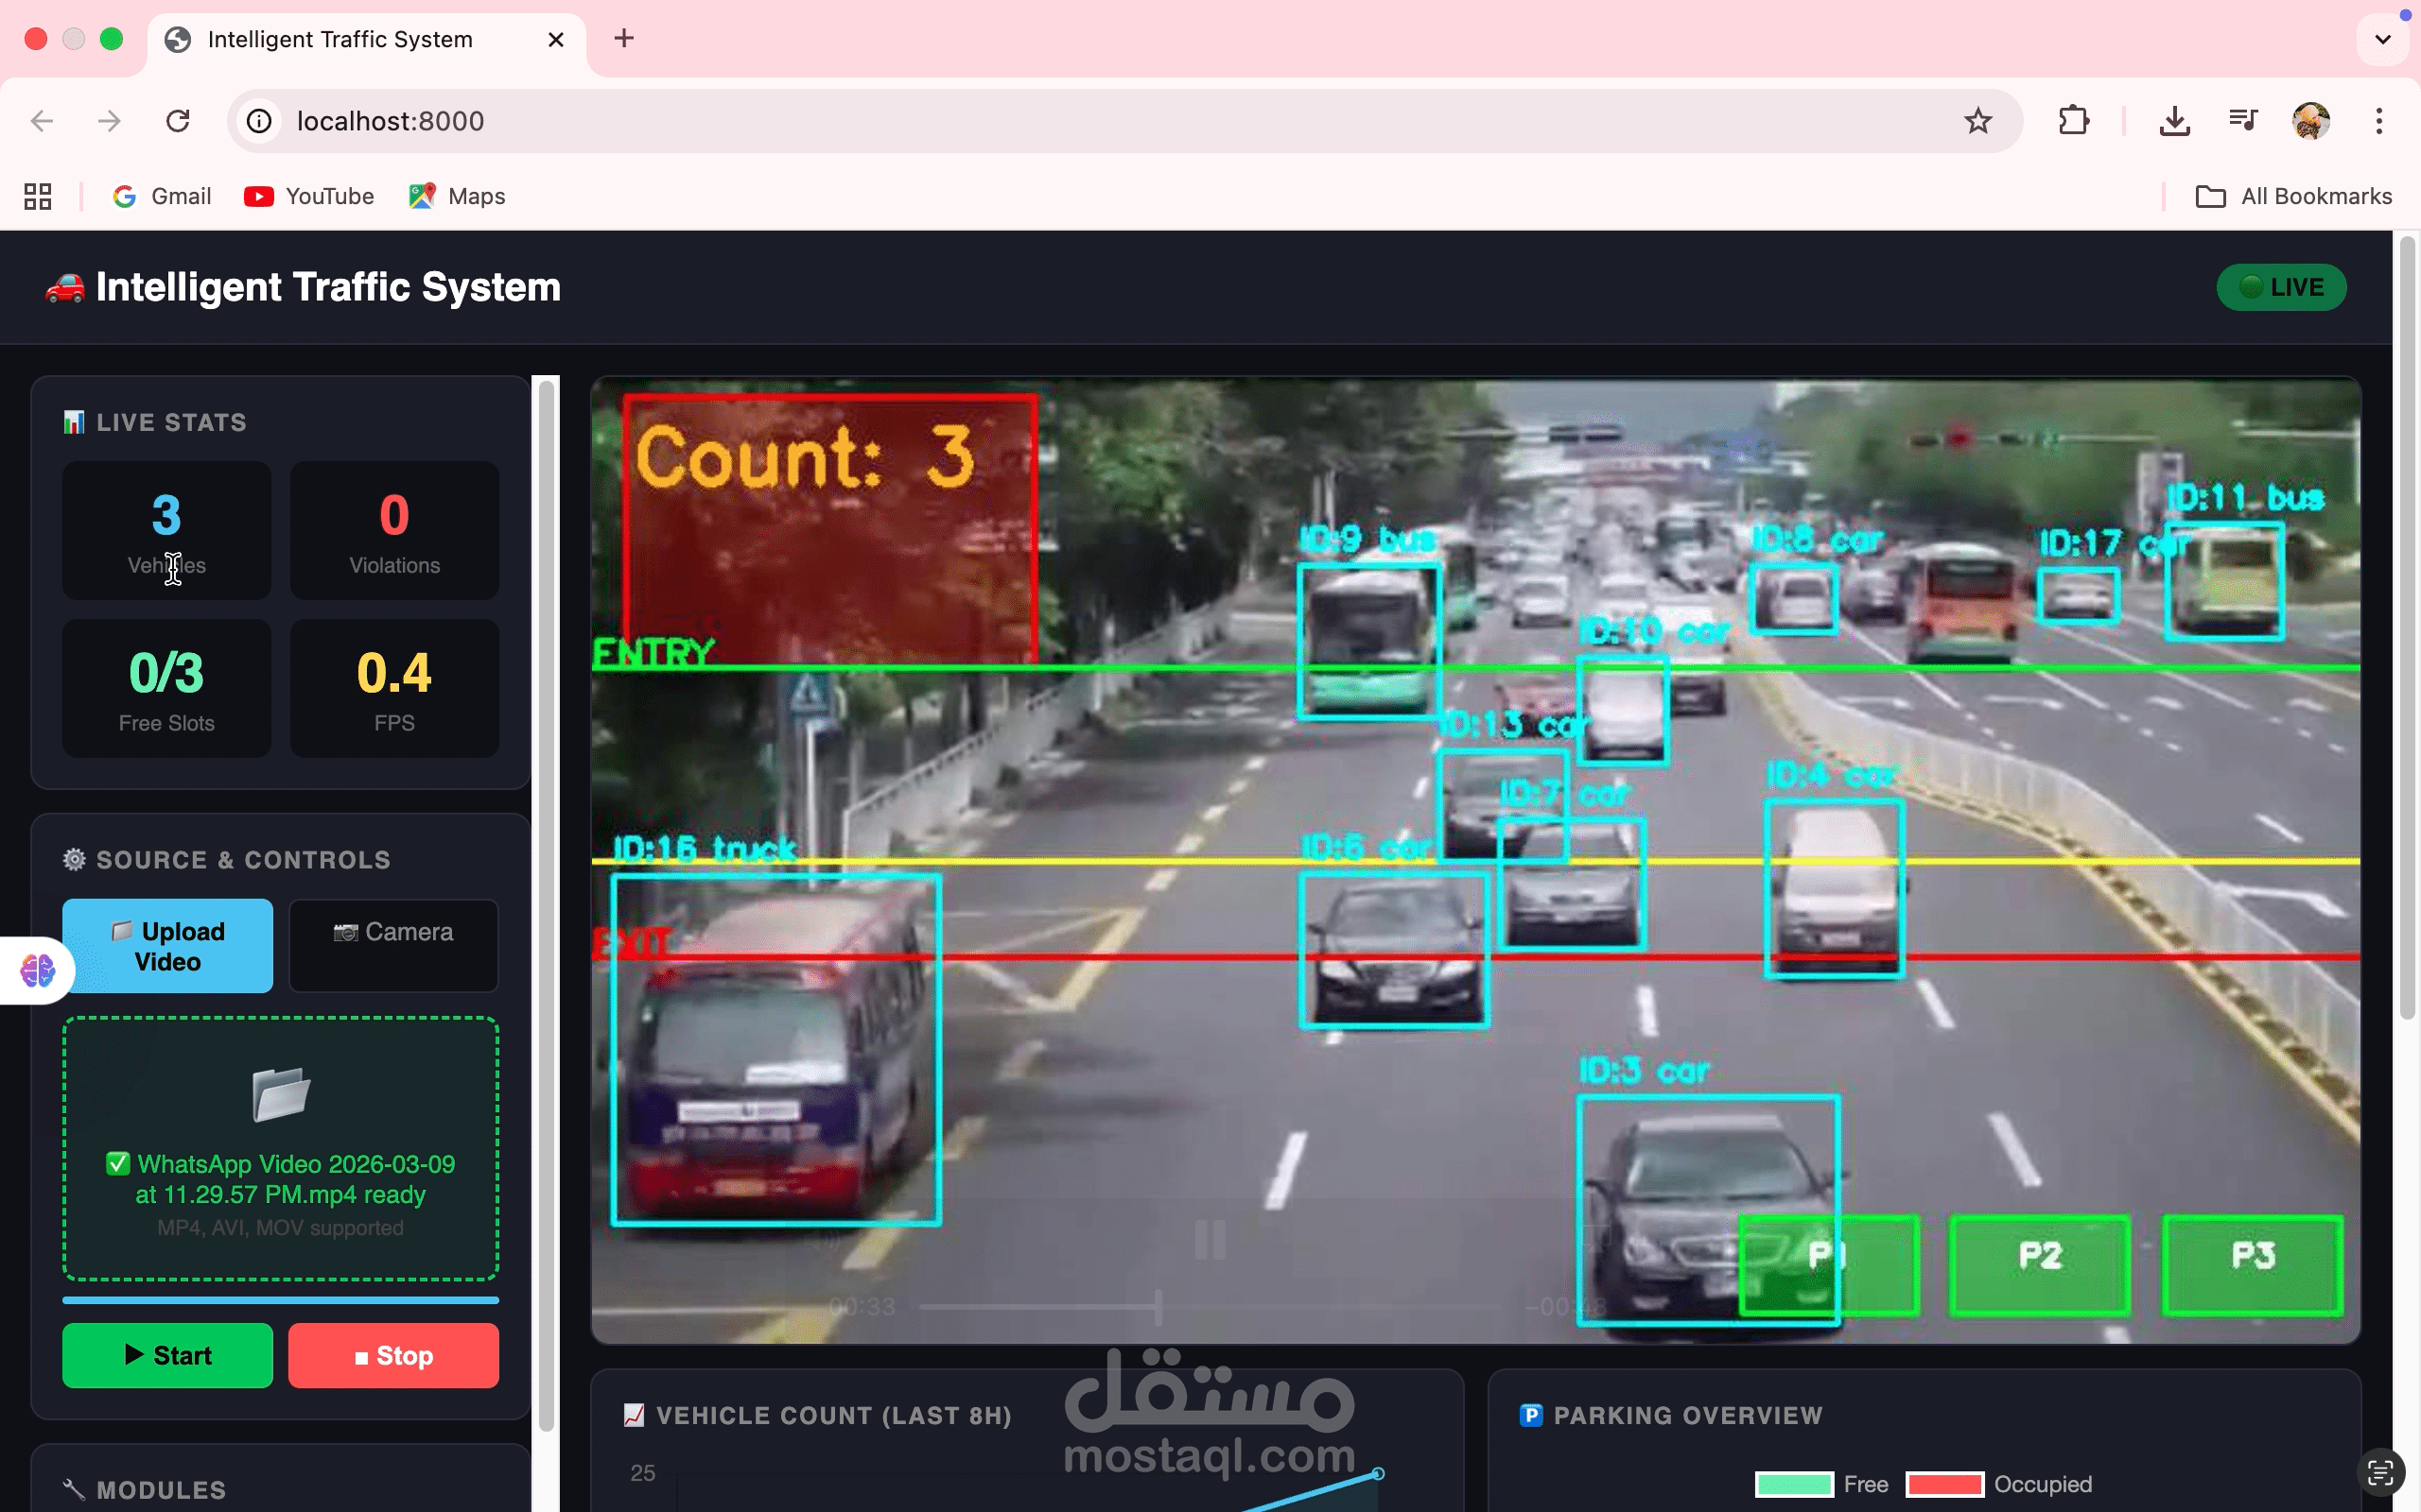Open Chrome three-dot menu
2421x1512 pixels.
2379,121
